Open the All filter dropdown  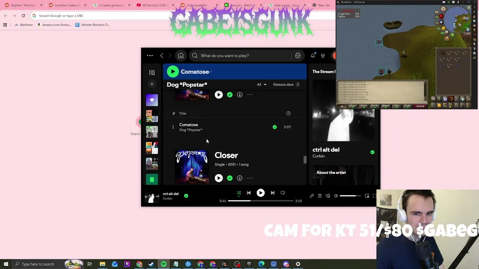pos(262,84)
